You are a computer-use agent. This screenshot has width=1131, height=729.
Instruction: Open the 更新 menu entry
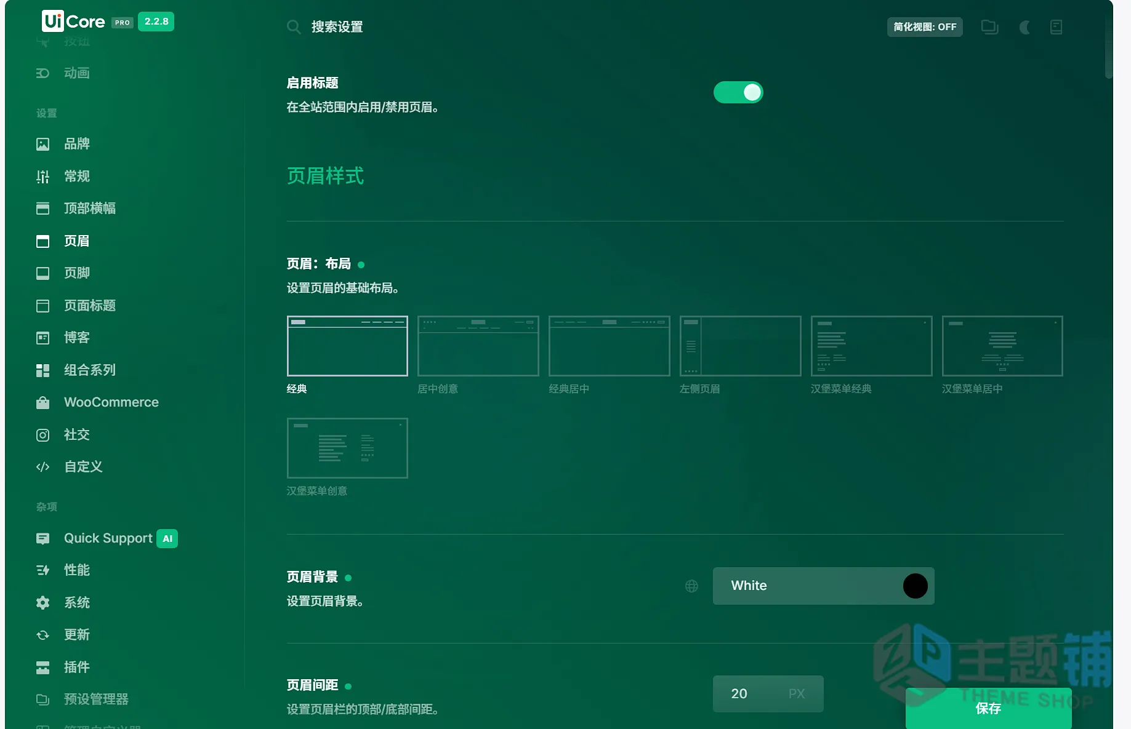click(77, 635)
